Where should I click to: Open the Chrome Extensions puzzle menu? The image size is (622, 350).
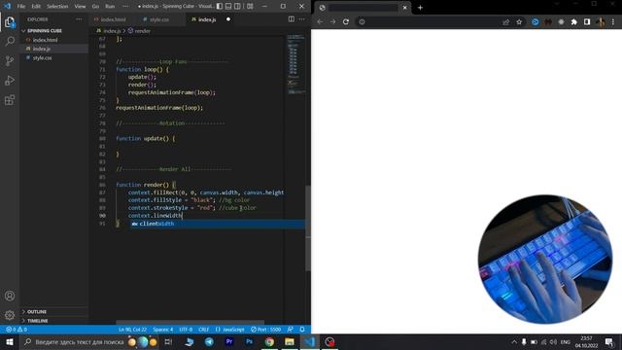pos(574,21)
